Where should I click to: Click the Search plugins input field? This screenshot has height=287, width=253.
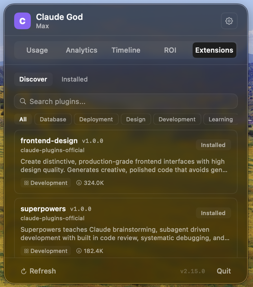point(126,101)
